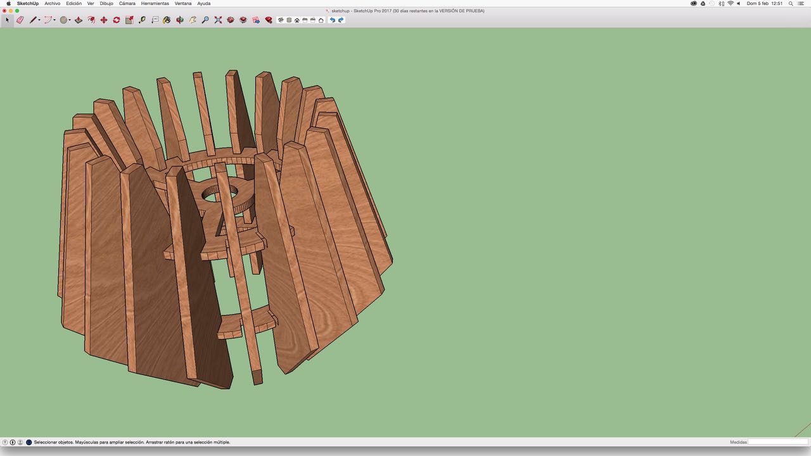Expand the Arc tool dropdown arrow
811x456 pixels.
point(54,20)
